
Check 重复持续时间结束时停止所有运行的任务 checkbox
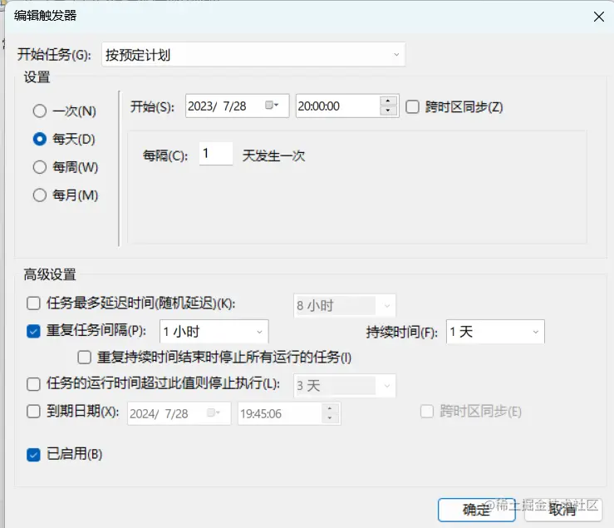point(84,357)
